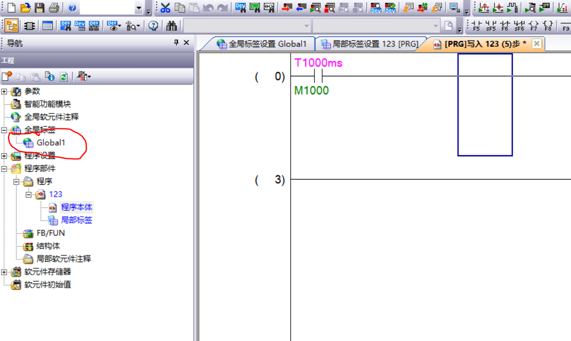Insert normally open contact F5

(x=476, y=25)
